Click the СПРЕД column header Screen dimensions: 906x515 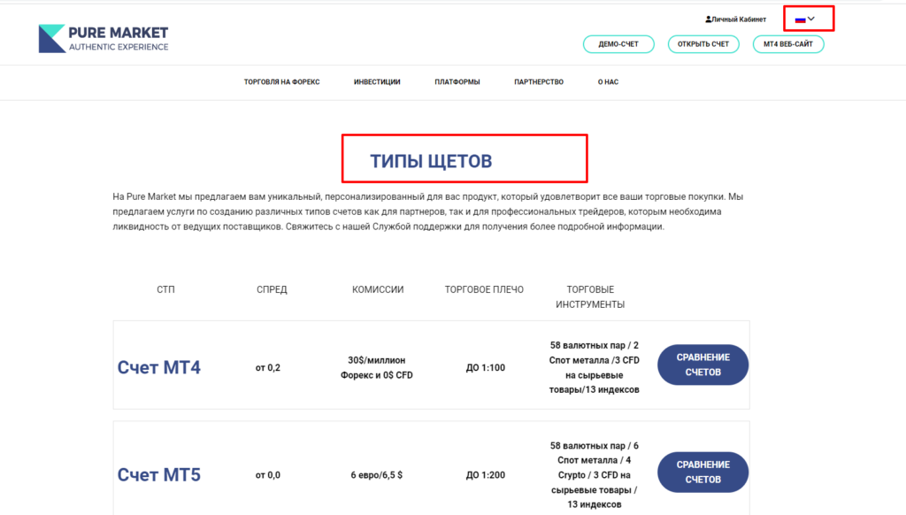pyautogui.click(x=272, y=289)
